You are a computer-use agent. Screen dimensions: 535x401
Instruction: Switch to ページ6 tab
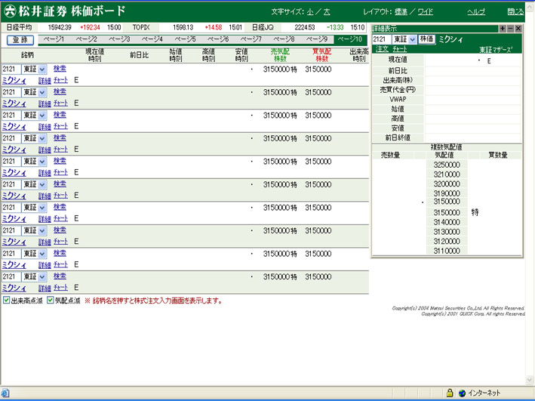click(x=218, y=39)
